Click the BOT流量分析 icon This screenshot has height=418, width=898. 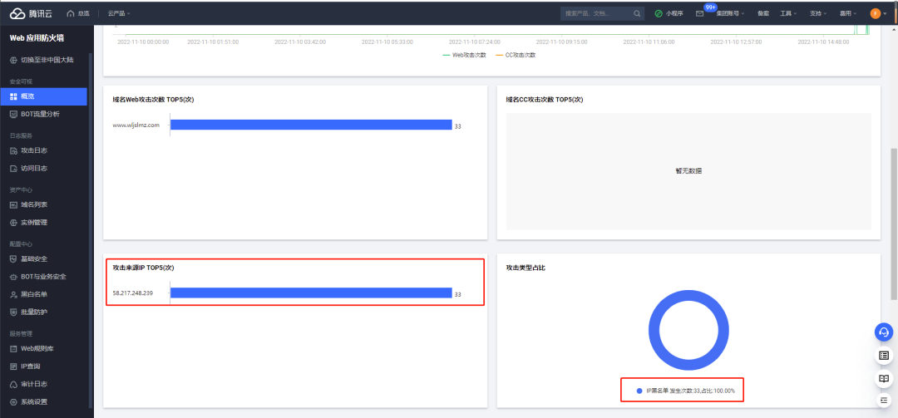14,114
